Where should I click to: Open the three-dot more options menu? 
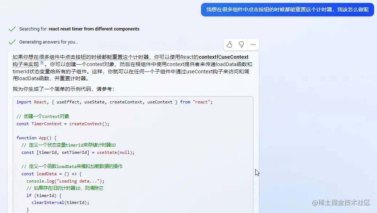click(253, 45)
